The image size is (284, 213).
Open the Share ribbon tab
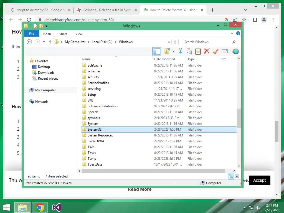coord(63,34)
